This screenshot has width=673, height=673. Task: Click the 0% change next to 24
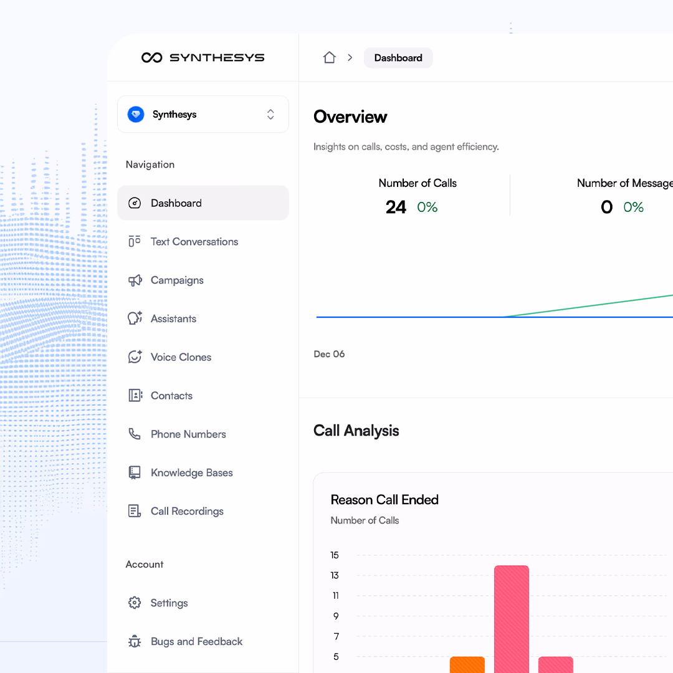pyautogui.click(x=427, y=208)
